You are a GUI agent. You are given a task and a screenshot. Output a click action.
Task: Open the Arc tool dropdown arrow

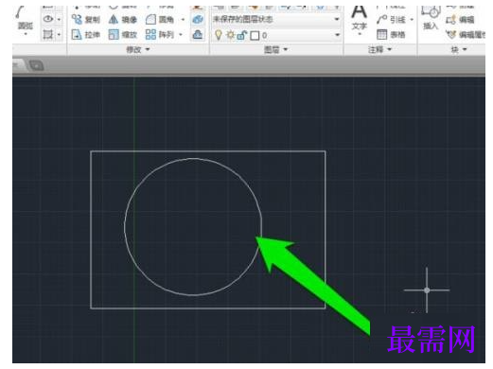click(x=26, y=34)
